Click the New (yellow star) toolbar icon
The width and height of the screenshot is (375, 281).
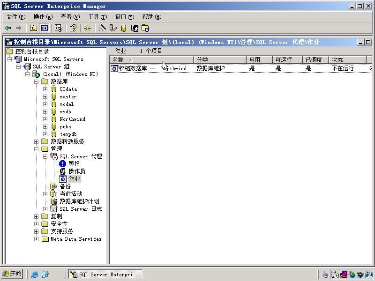click(x=87, y=28)
